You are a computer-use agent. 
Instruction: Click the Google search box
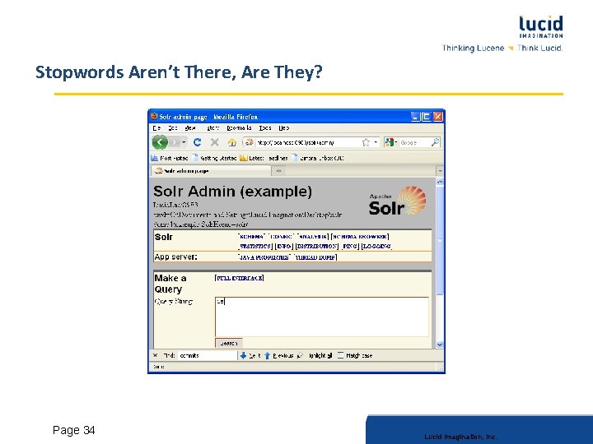(414, 142)
